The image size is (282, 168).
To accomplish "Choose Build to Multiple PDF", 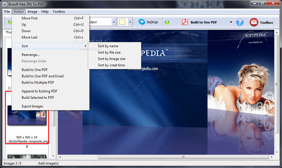I will 51,83.
